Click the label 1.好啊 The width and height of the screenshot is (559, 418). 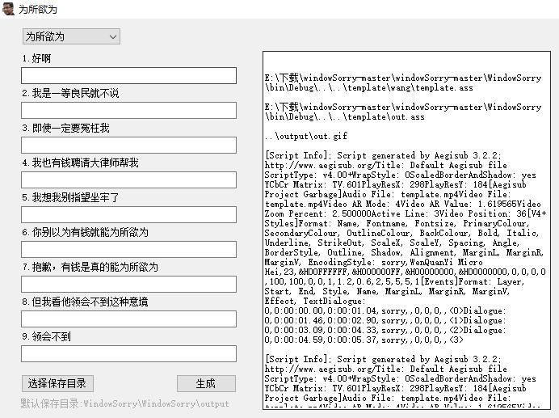pos(36,58)
